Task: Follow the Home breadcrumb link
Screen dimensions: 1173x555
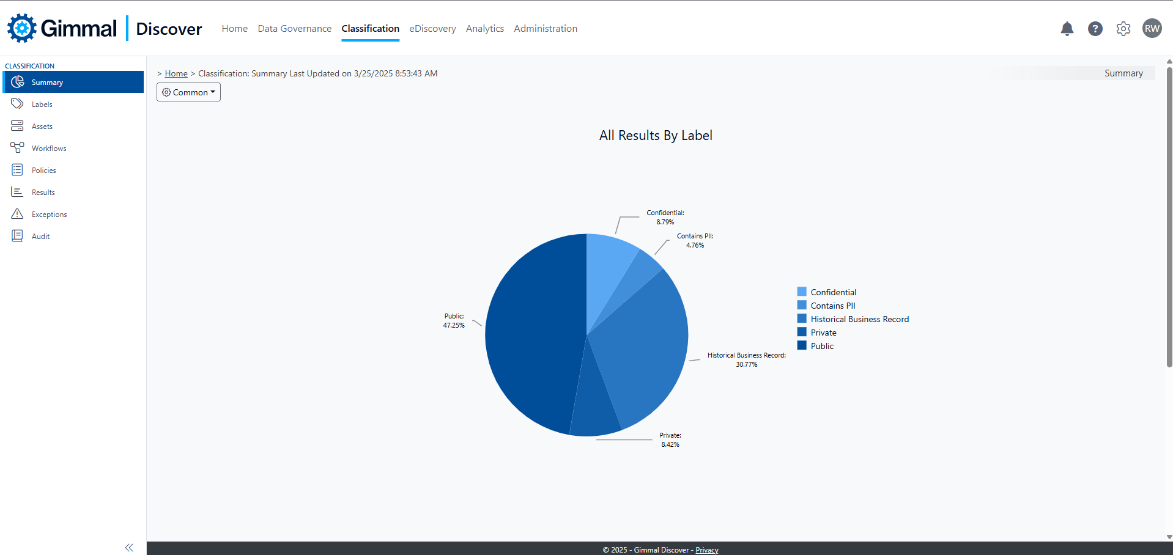Action: point(176,73)
